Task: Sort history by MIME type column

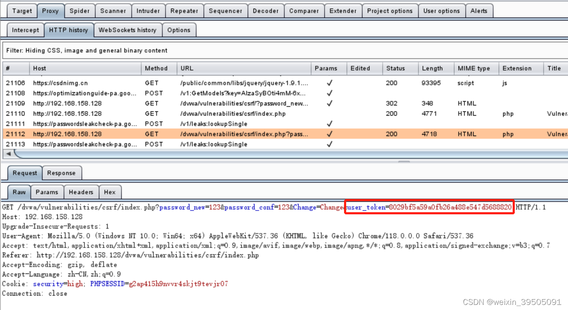Action: (476, 68)
